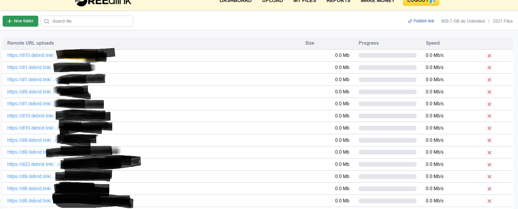Click the Progress column header
518x209 pixels.
[x=368, y=43]
